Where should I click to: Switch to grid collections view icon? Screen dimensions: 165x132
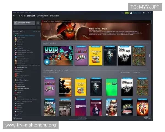[x=38, y=23]
